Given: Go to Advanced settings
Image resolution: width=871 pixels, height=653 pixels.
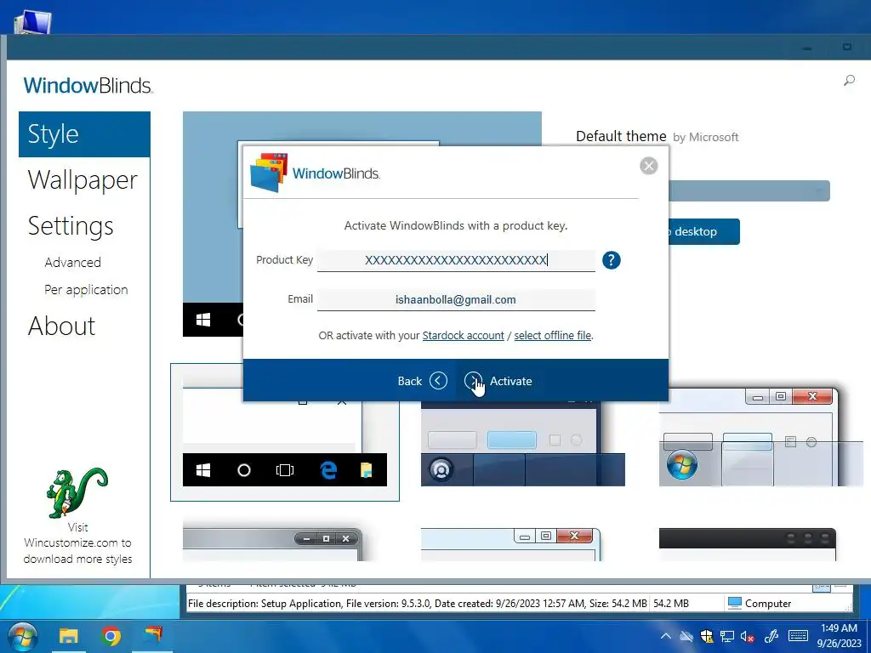Looking at the screenshot, I should (73, 262).
